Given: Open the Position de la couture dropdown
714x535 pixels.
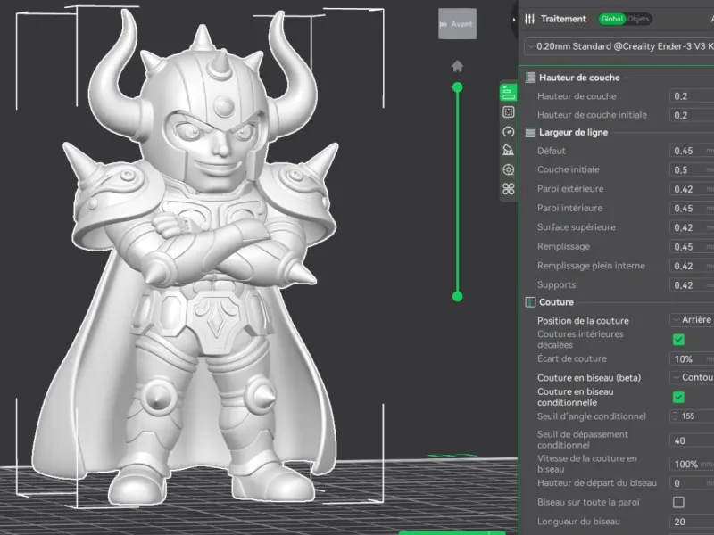Looking at the screenshot, I should [692, 320].
